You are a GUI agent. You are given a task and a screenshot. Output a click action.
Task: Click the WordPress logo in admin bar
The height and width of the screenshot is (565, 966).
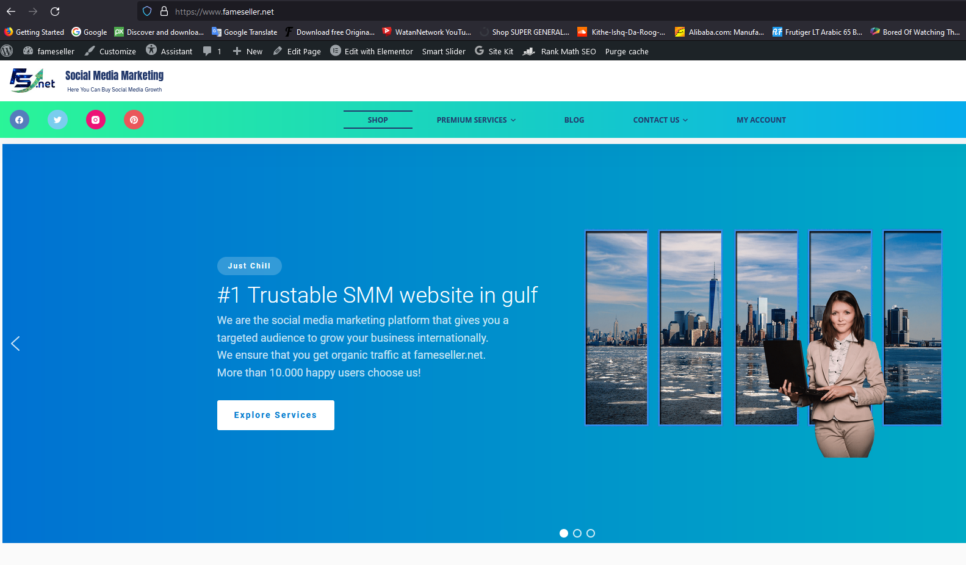(7, 51)
